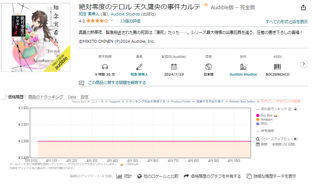Screen dimensions: 314x191
Task: Click ログイン / アカウントの登録 link
Action: click(280, 102)
